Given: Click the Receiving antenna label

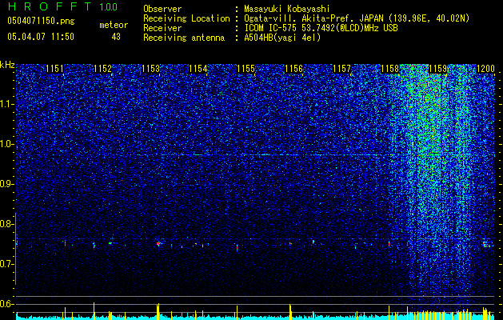Looking at the screenshot, I should [x=184, y=38].
